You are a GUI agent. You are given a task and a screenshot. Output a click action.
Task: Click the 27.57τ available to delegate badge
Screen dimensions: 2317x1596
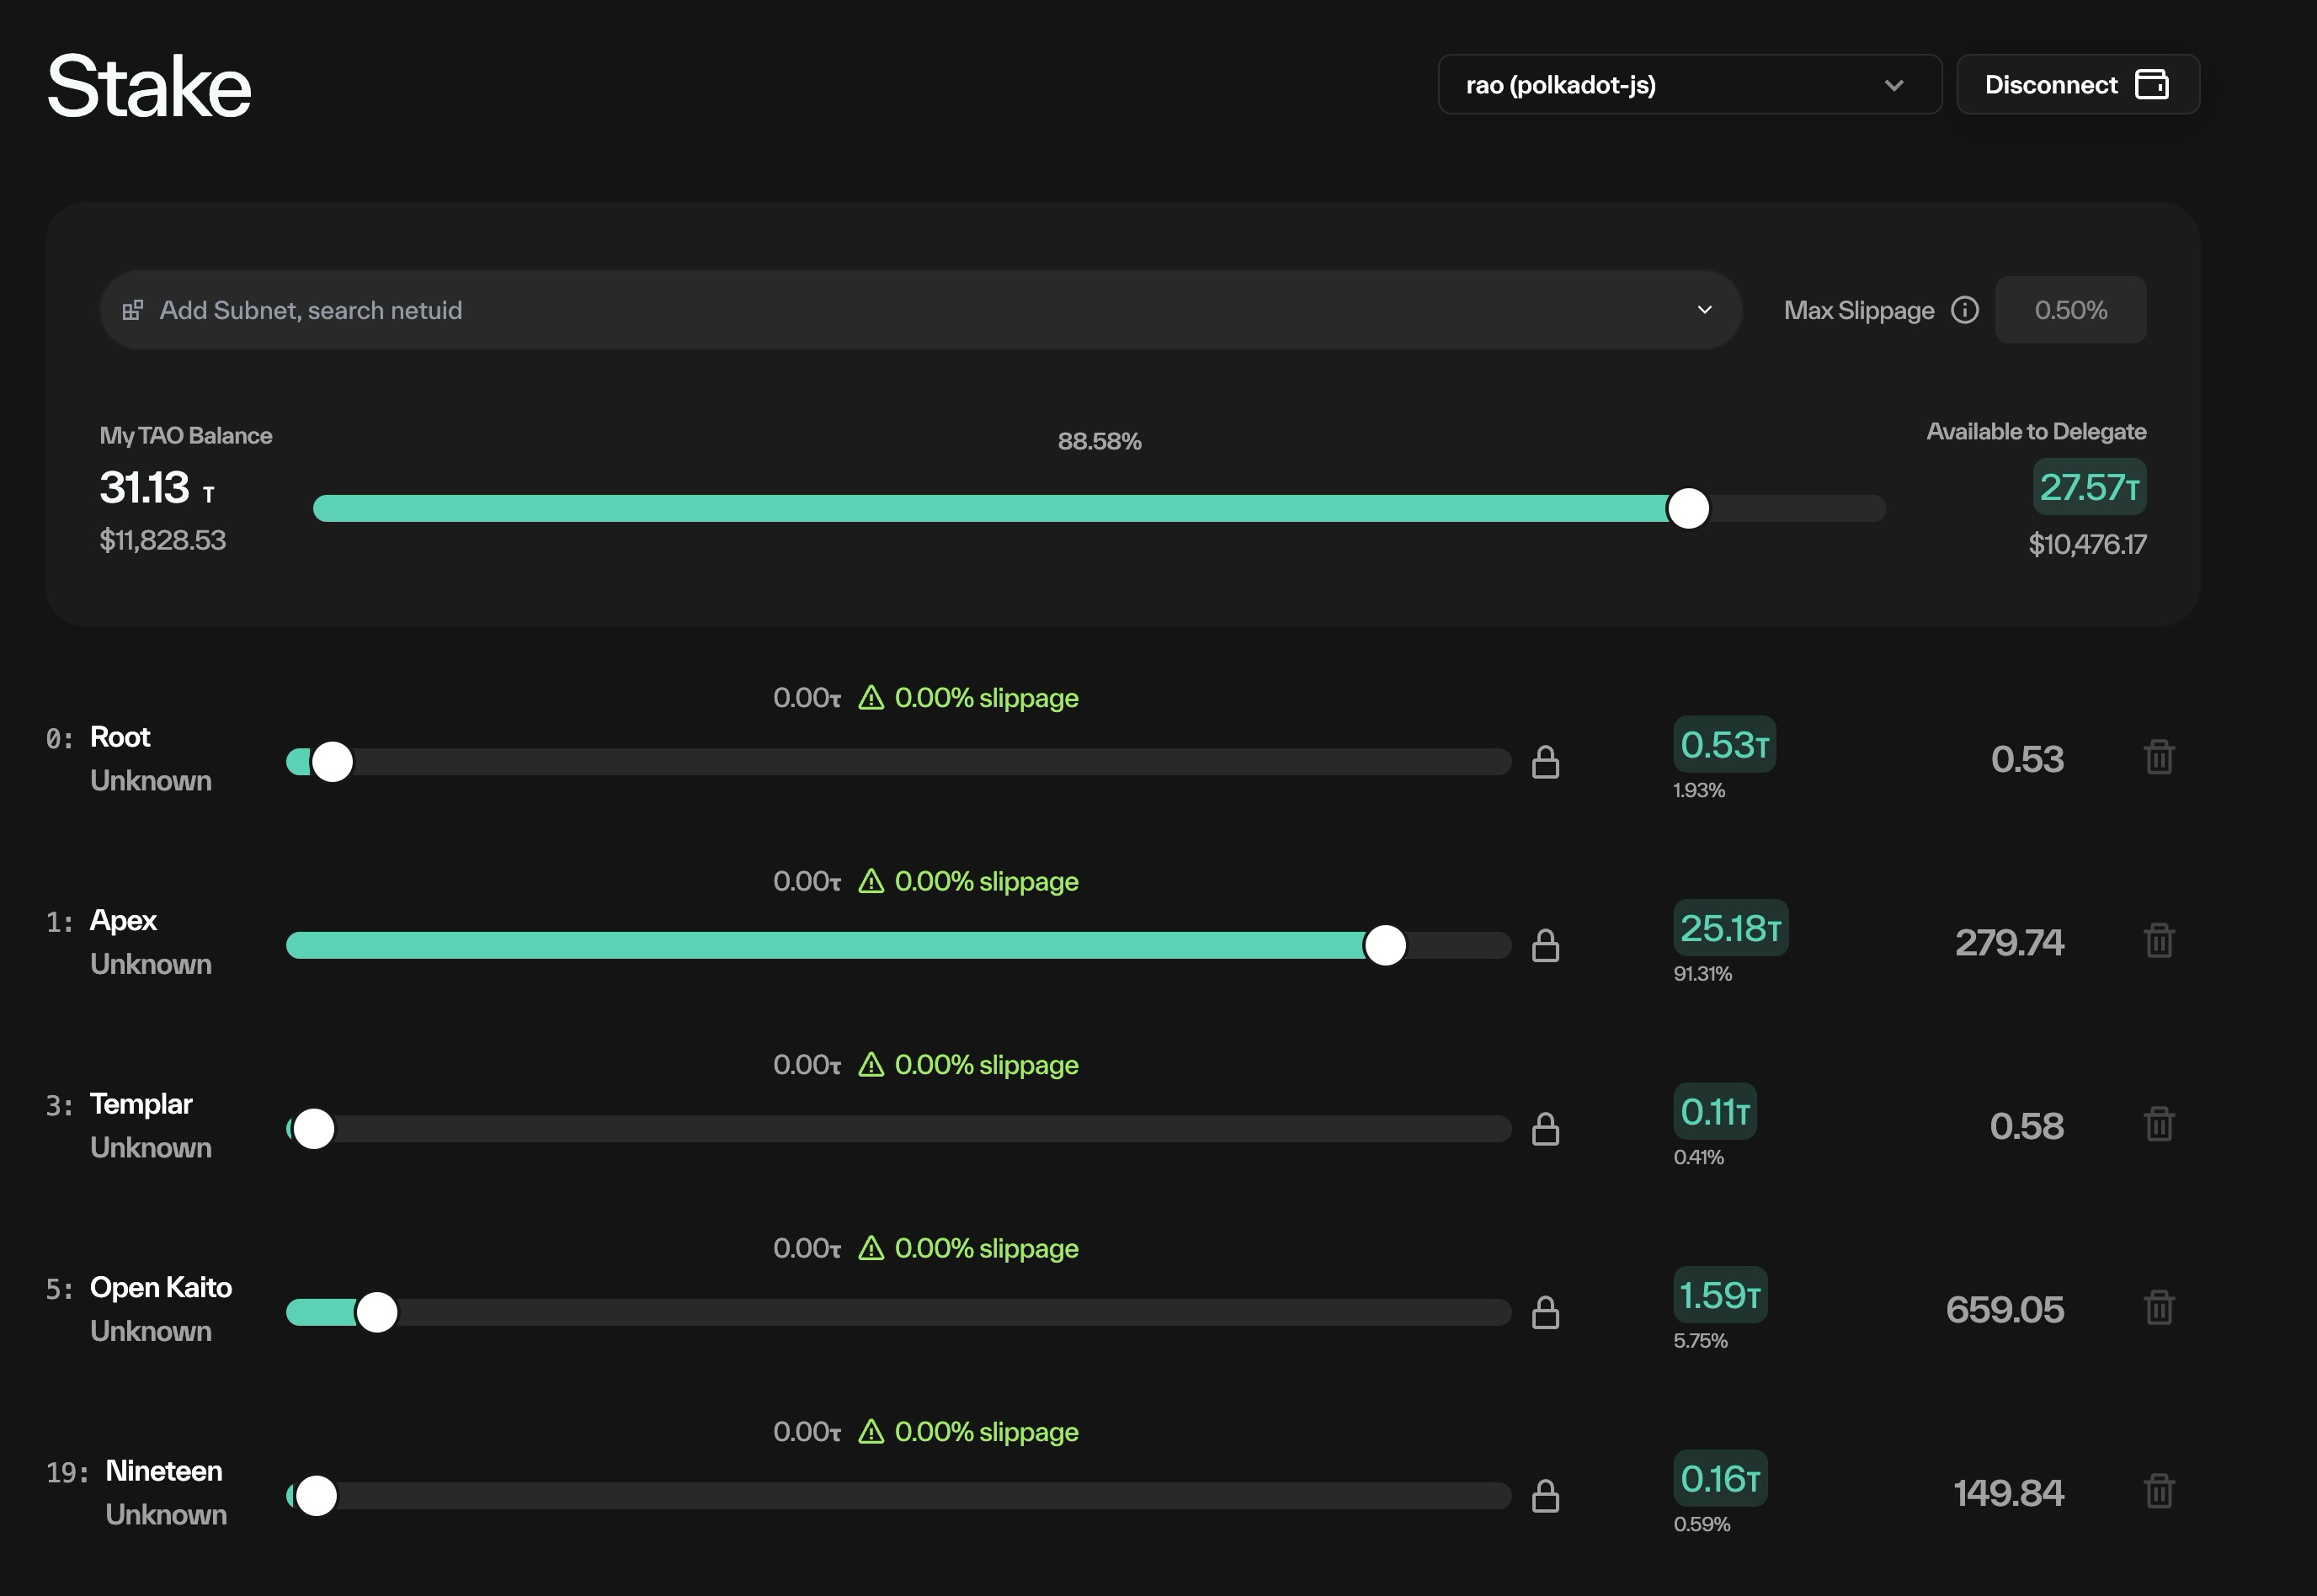[x=2089, y=487]
